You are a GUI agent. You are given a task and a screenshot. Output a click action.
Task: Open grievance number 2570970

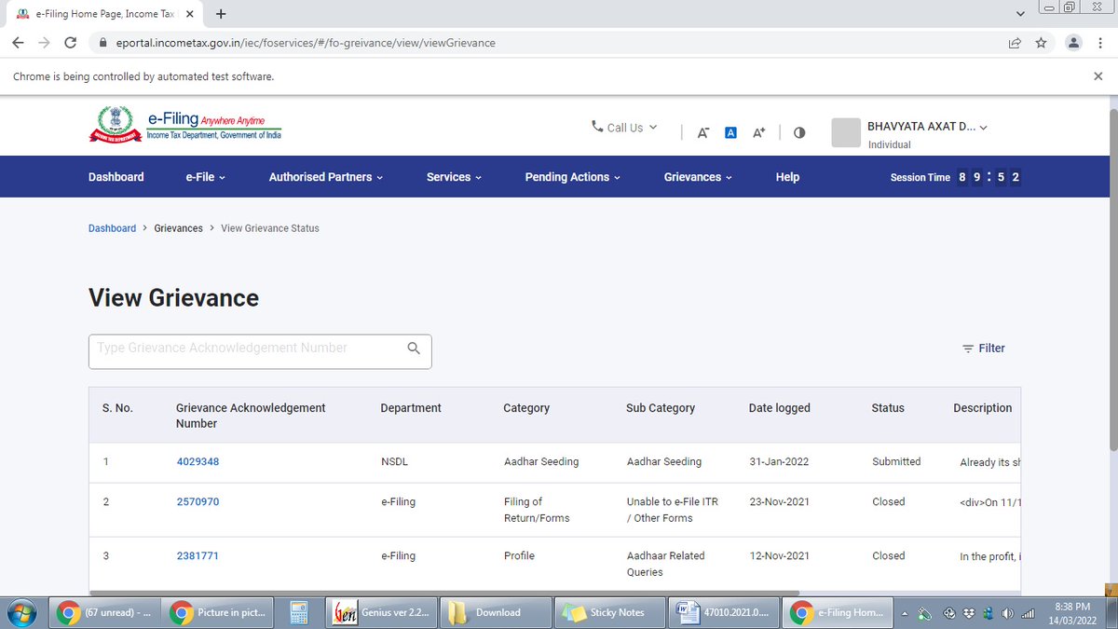click(x=198, y=502)
